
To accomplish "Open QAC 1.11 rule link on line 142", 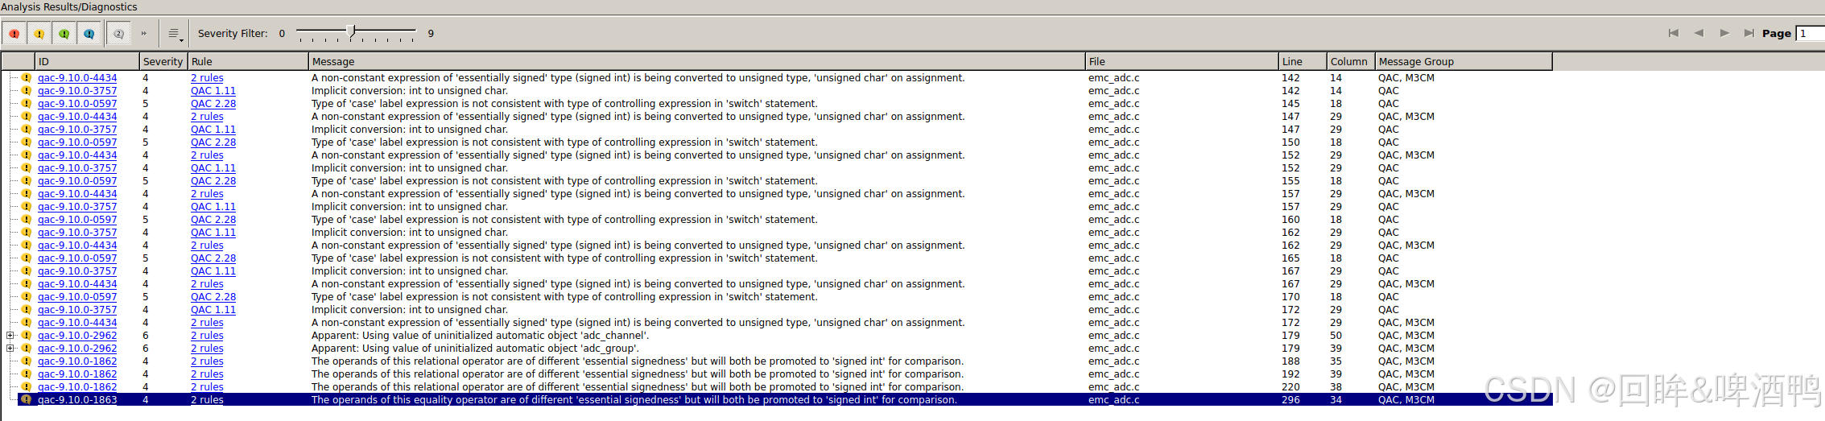I will point(213,91).
